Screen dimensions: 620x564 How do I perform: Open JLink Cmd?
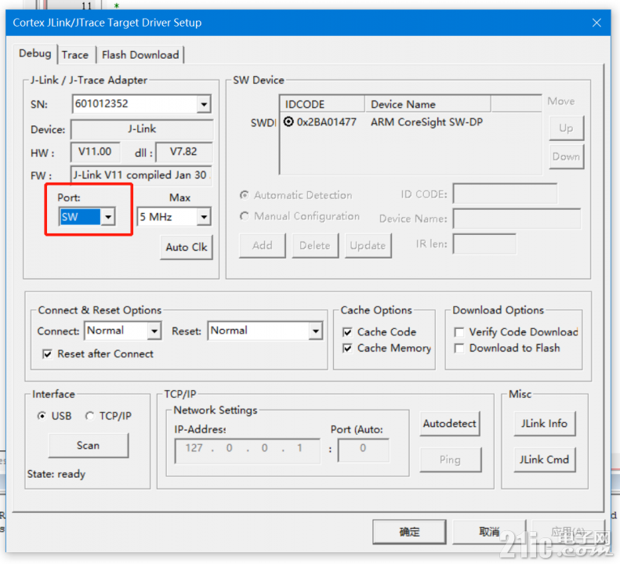coord(544,460)
